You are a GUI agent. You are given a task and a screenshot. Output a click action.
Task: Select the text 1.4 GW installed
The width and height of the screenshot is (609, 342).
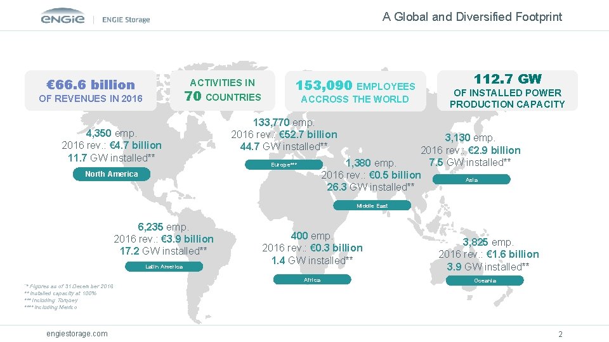point(312,260)
